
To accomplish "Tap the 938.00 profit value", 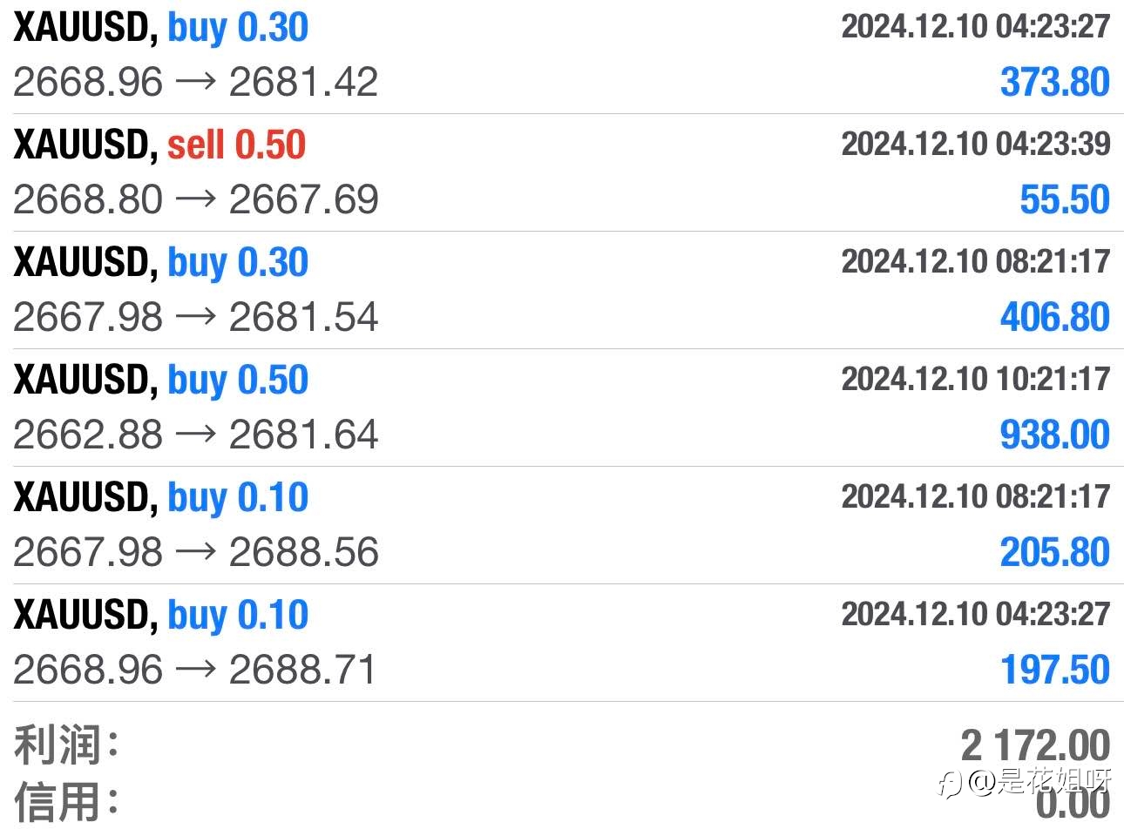I will [1054, 435].
